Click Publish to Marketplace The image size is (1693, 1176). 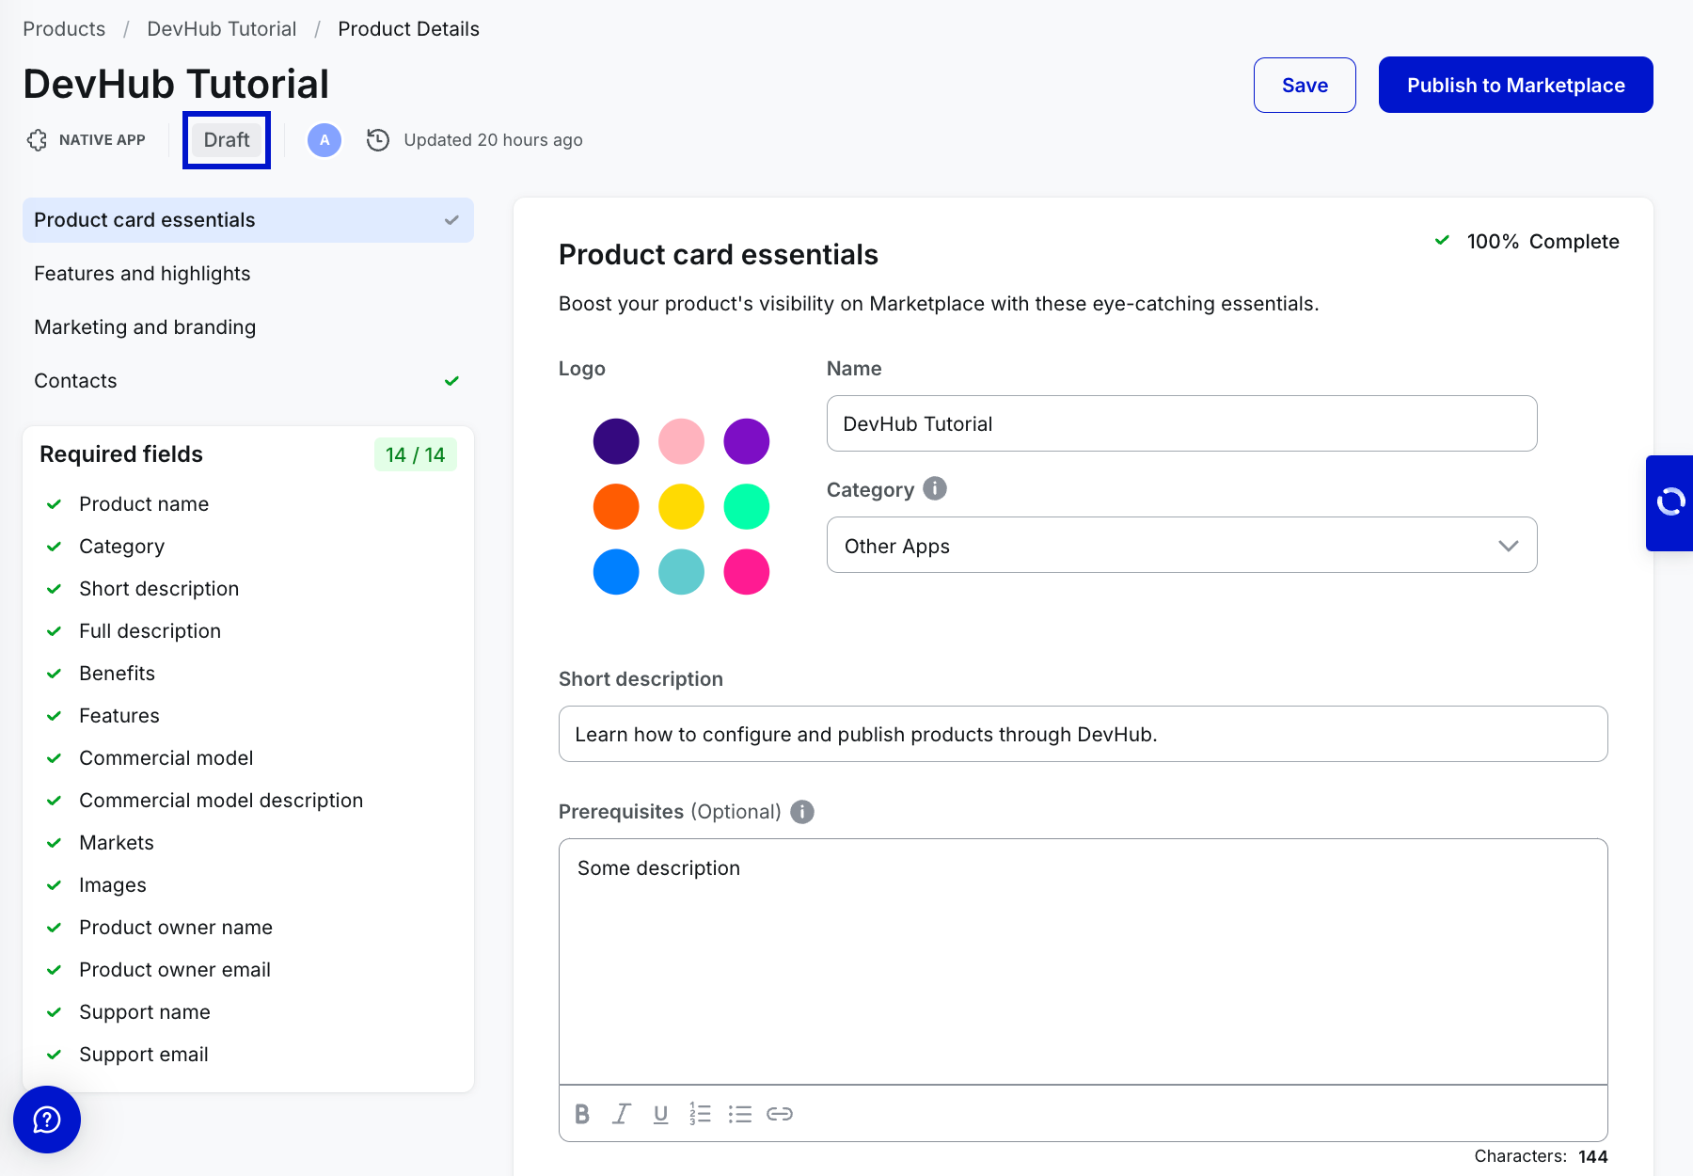click(1515, 86)
